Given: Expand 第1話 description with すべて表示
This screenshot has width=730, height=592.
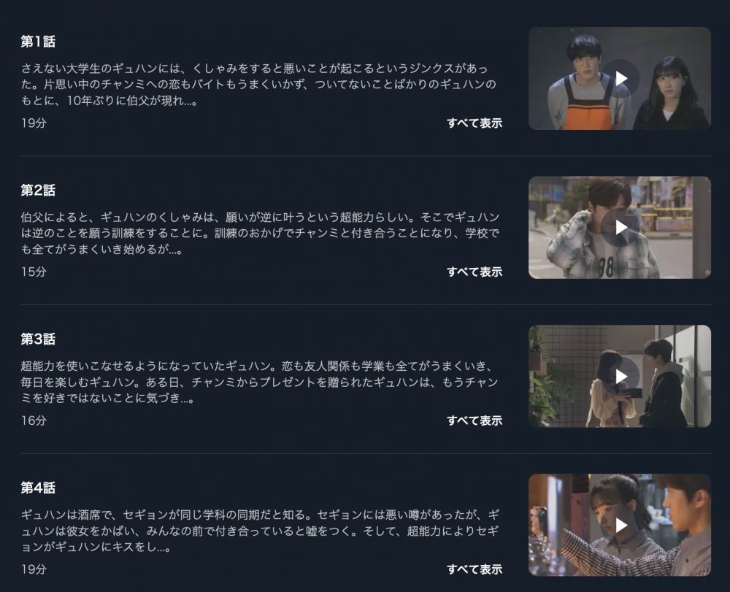Looking at the screenshot, I should coord(474,123).
